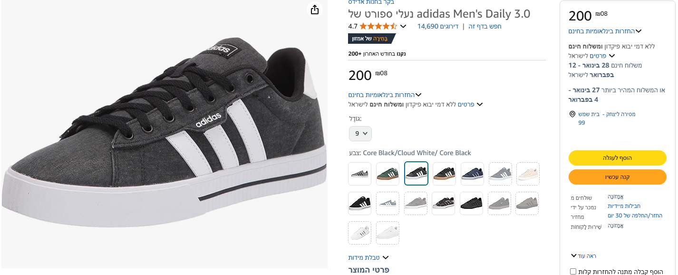Image resolution: width=678 pixels, height=275 pixels.
Task: Open the ratings dropdown arrow next to stars
Action: coord(403,26)
